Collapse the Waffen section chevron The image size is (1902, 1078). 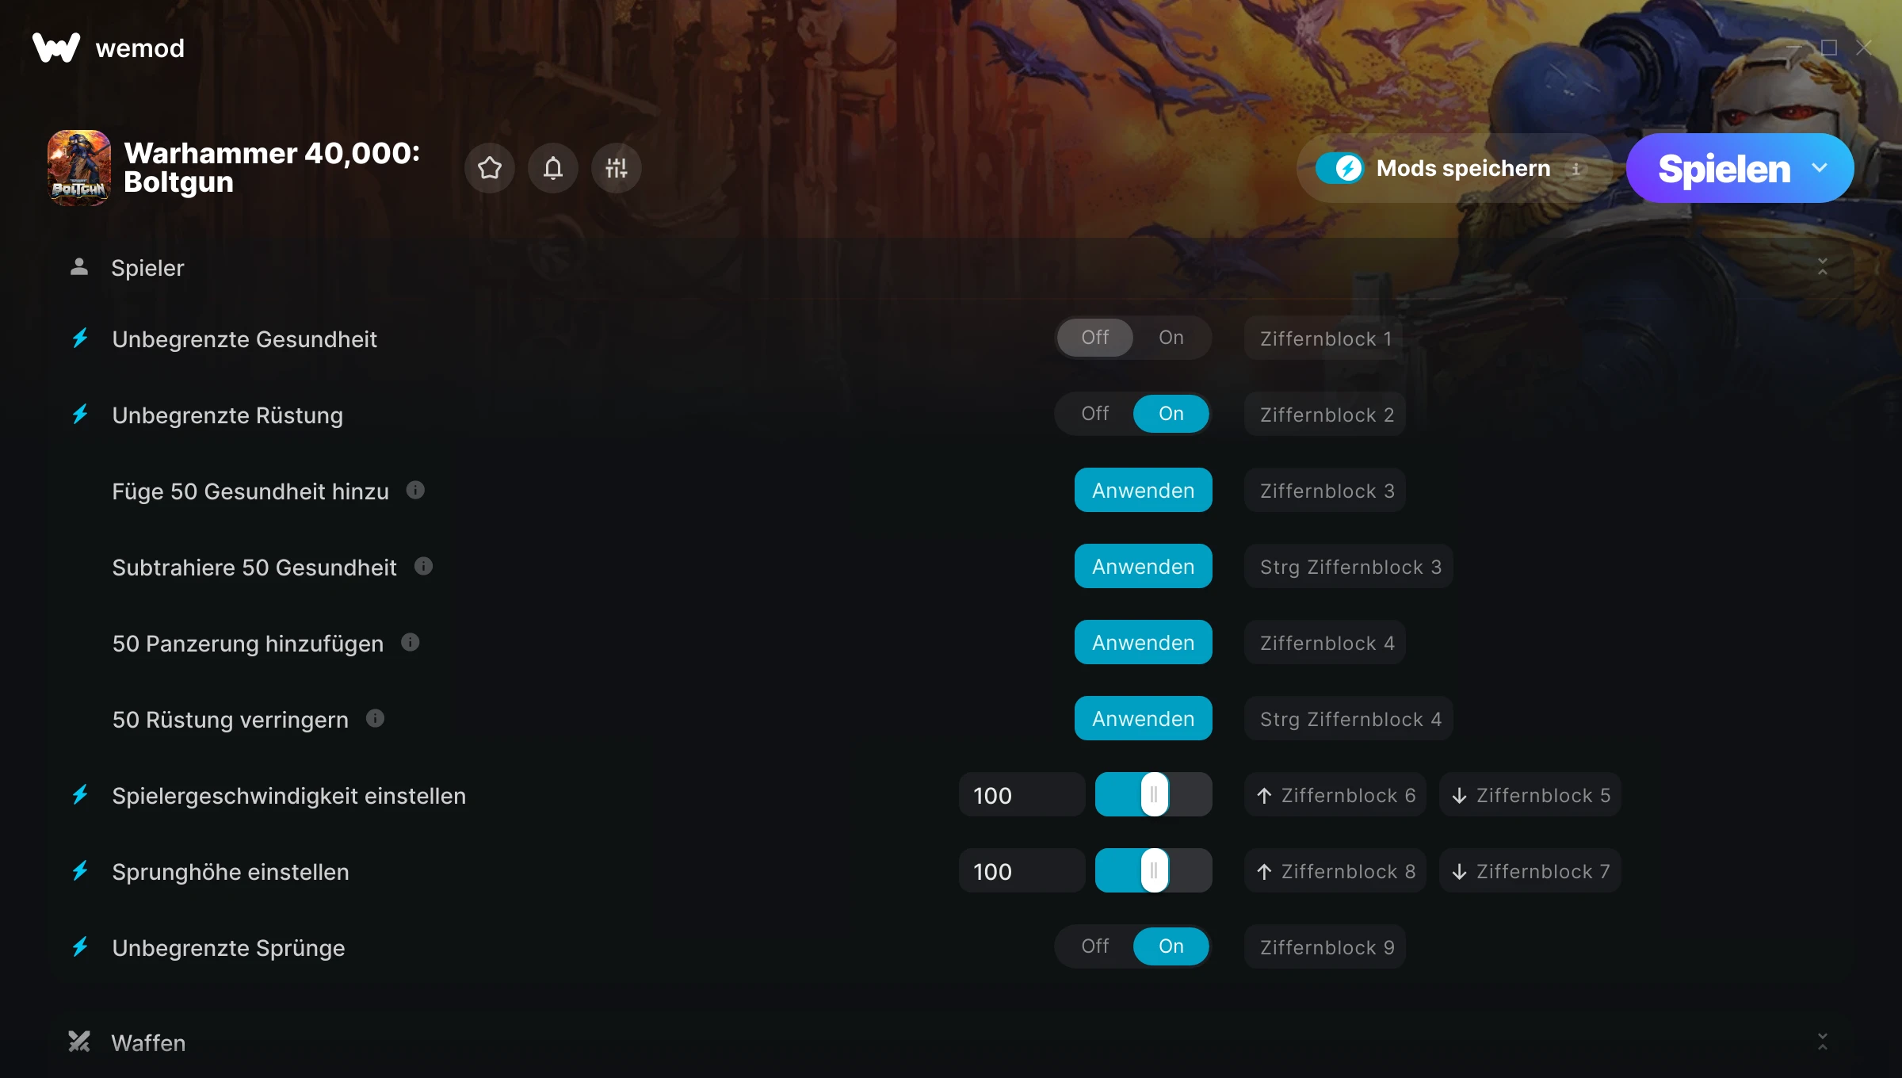[x=1823, y=1042]
